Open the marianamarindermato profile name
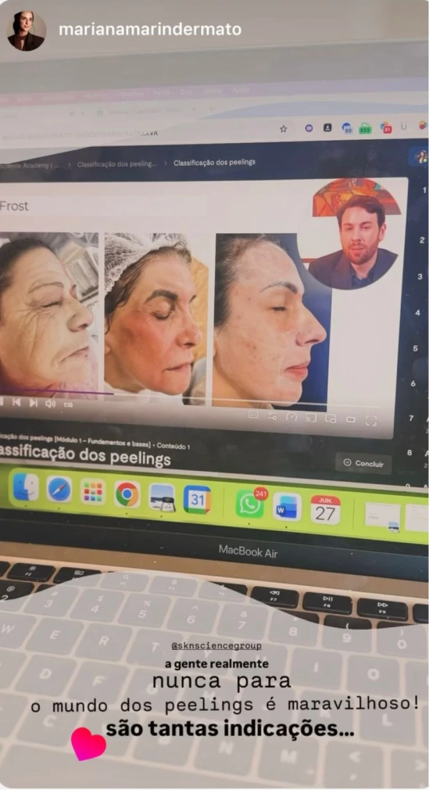Viewport: 429px width, 790px height. pos(150,30)
